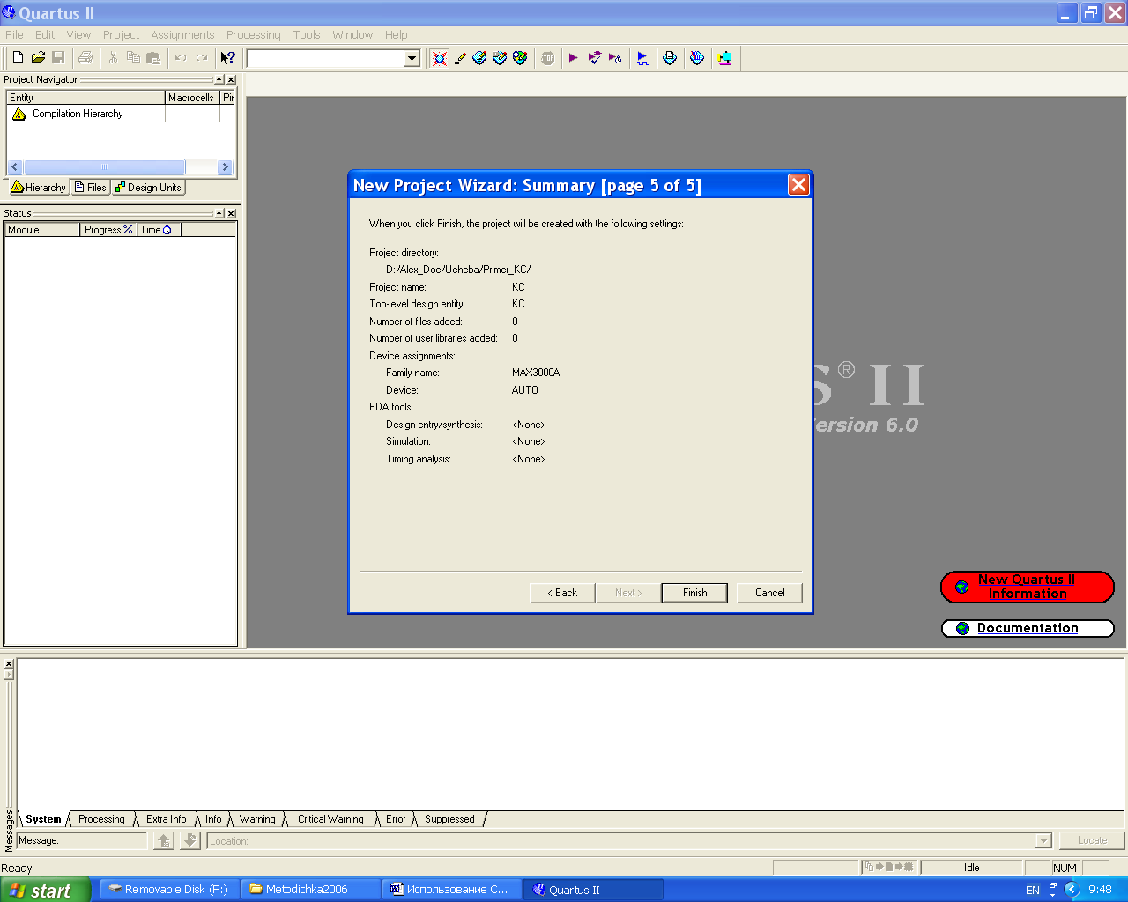Click the previous message up-arrow icon
Viewport: 1128px width, 902px height.
pyautogui.click(x=164, y=841)
